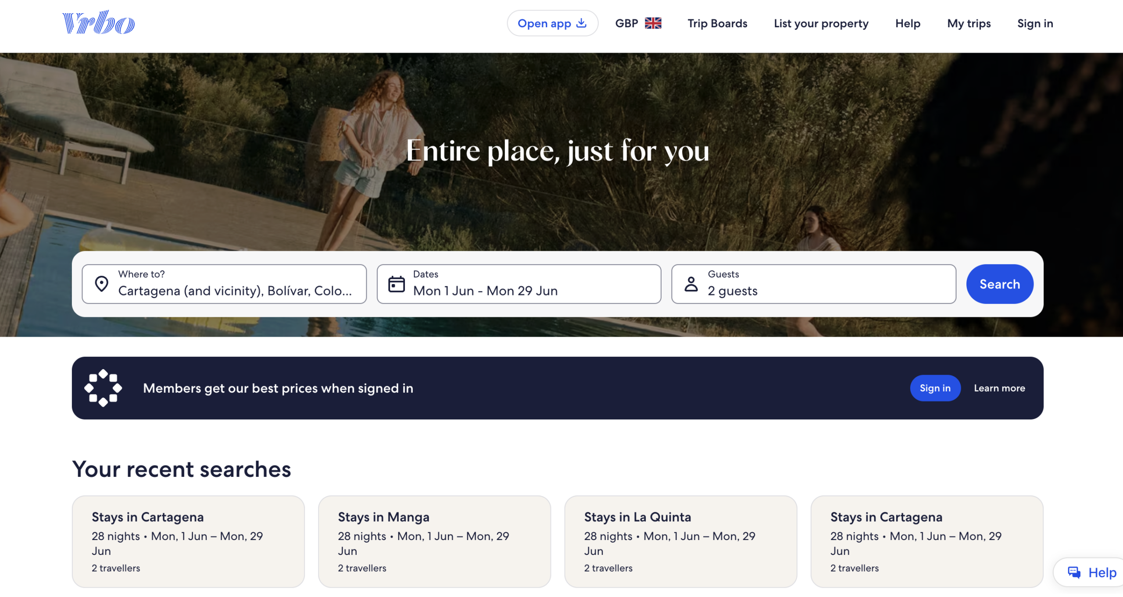Image resolution: width=1123 pixels, height=597 pixels.
Task: Select the Stays in La Quinta card
Action: click(x=680, y=541)
